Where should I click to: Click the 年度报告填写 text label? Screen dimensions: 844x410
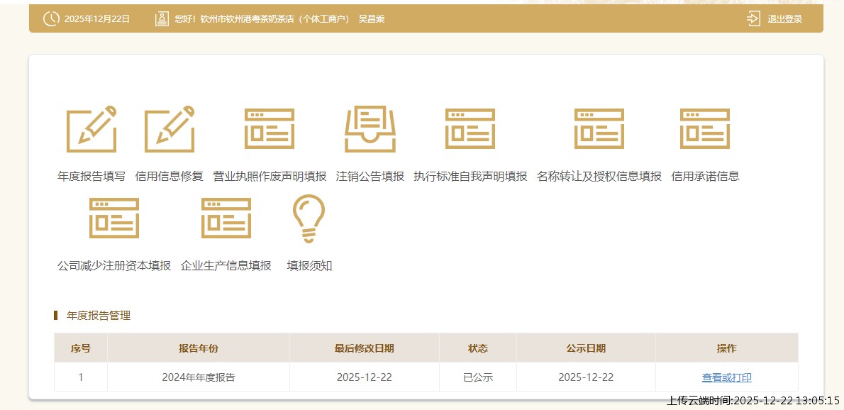click(91, 177)
